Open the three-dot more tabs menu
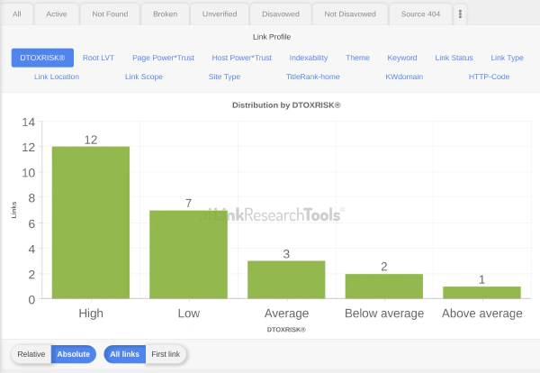This screenshot has width=540, height=373. coord(460,14)
